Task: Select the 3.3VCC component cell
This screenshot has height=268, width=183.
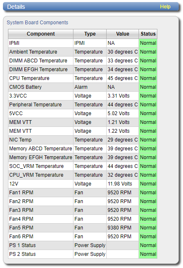Action: pos(41,96)
